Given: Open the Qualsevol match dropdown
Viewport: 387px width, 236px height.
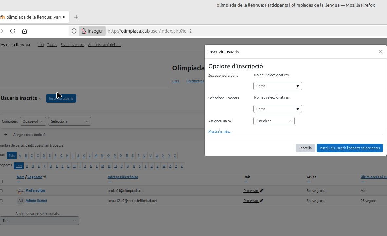Looking at the screenshot, I should tap(33, 121).
